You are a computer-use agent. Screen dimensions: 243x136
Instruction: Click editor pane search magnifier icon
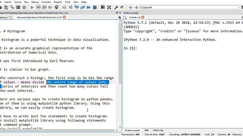pos(120,17)
